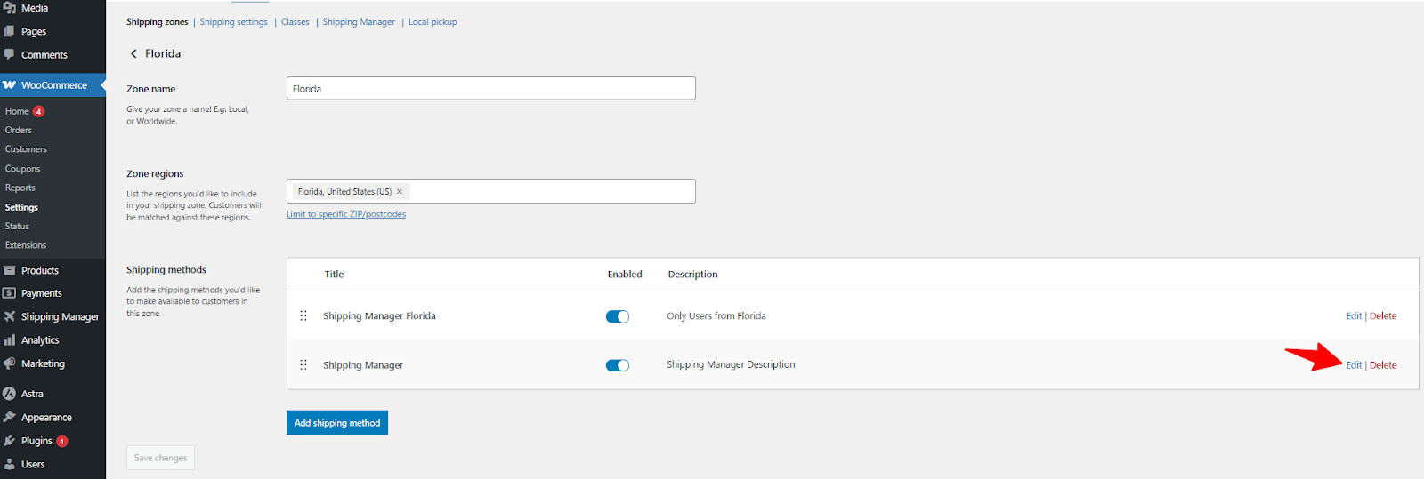1424x479 pixels.
Task: Toggle off the Shipping Manager Description row
Action: click(x=618, y=365)
